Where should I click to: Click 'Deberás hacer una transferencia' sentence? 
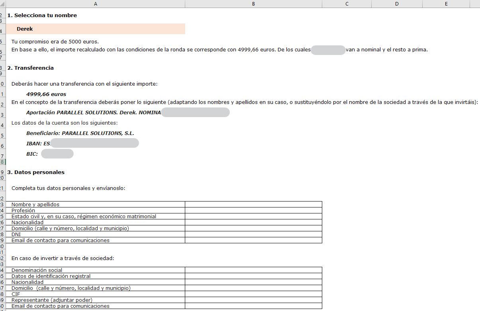pos(84,84)
